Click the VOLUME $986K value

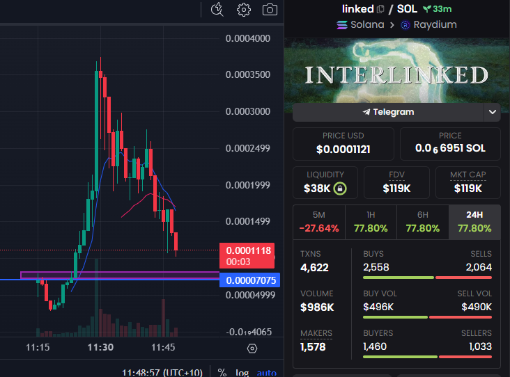pyautogui.click(x=317, y=307)
